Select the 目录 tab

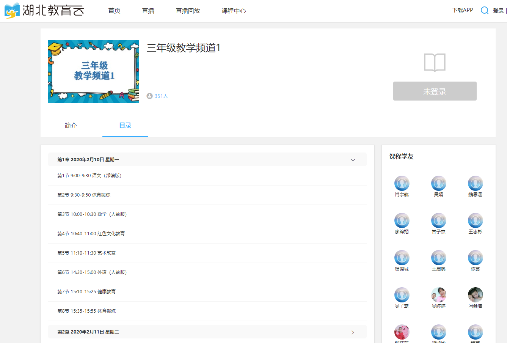tap(125, 126)
